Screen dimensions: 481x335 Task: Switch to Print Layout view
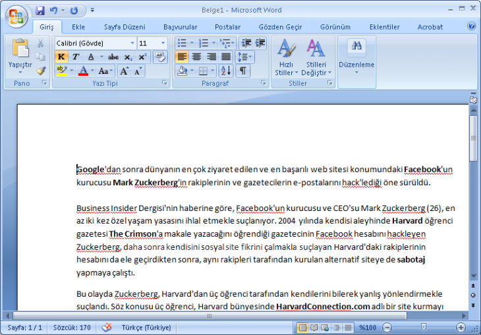click(302, 328)
